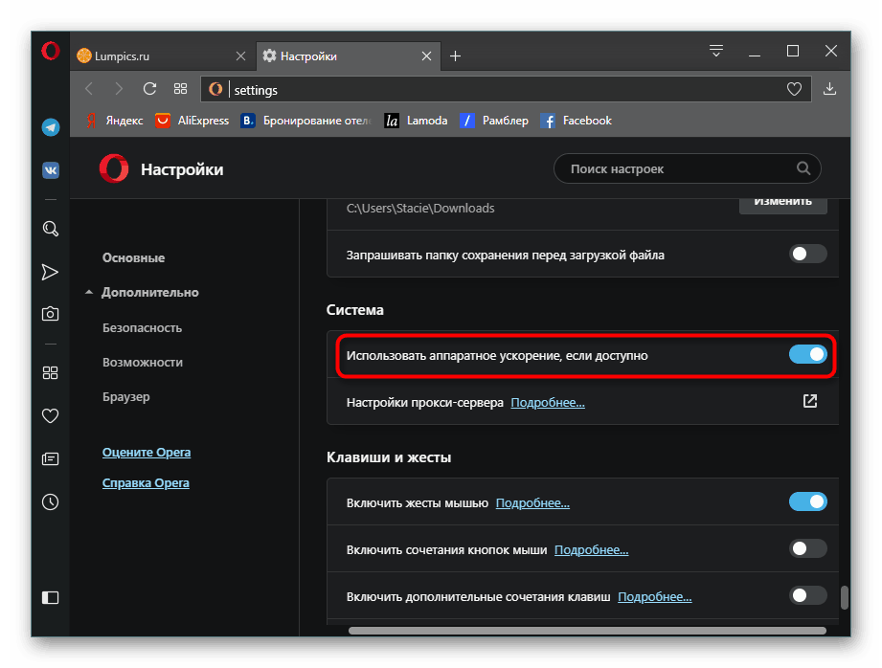Click the Клавиши и жесты heading
This screenshot has height=668, width=882.
click(x=389, y=457)
